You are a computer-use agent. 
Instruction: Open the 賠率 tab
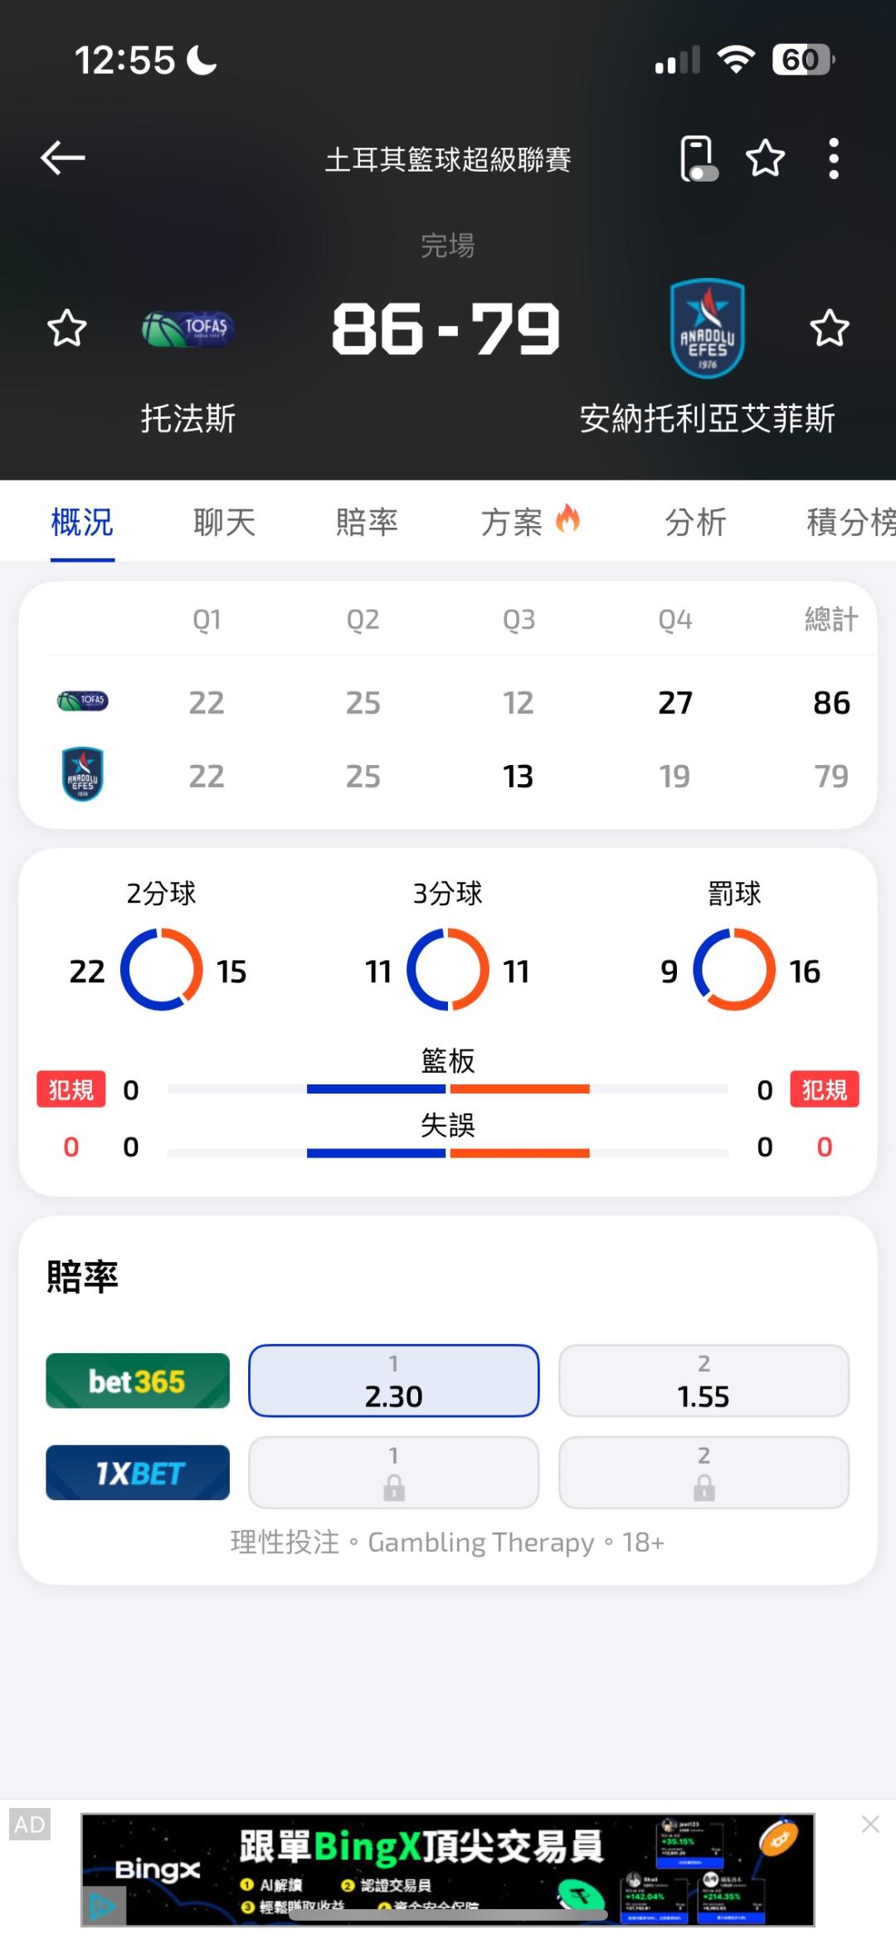(367, 523)
